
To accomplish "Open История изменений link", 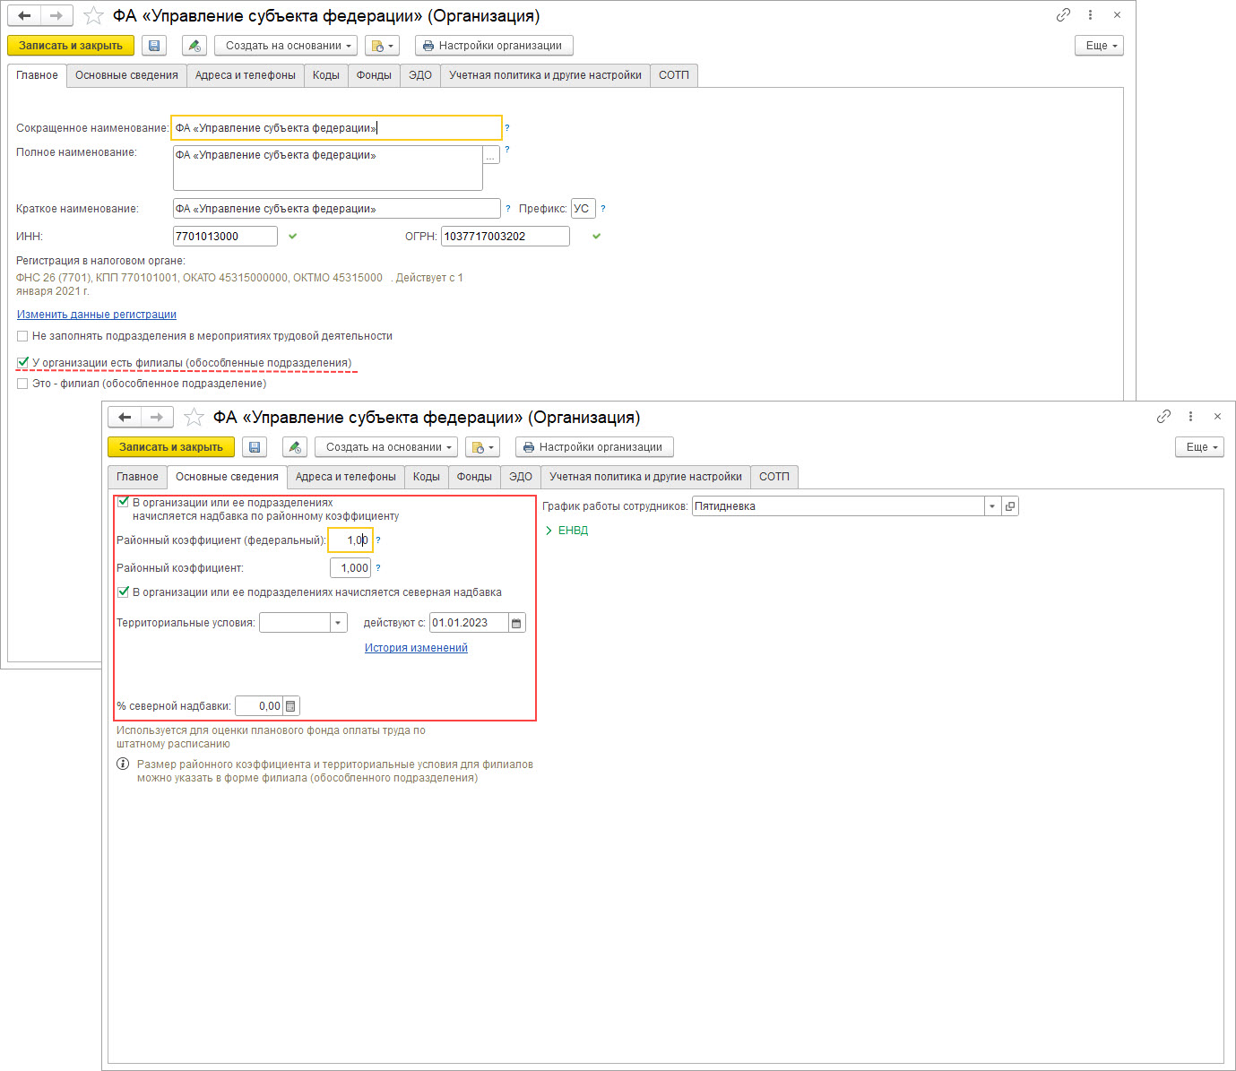I will [x=416, y=648].
